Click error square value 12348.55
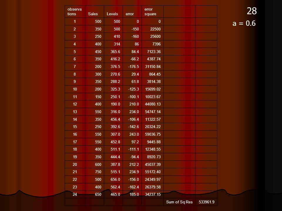Screen dimensions: 282x211 [153, 149]
